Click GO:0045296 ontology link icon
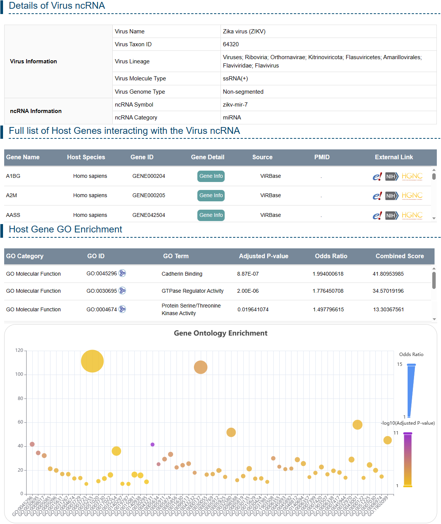Image resolution: width=441 pixels, height=524 pixels. pyautogui.click(x=122, y=273)
